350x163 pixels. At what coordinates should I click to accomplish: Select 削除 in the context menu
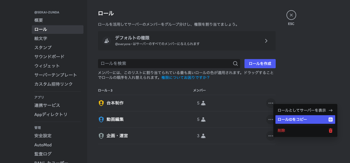pyautogui.click(x=281, y=131)
